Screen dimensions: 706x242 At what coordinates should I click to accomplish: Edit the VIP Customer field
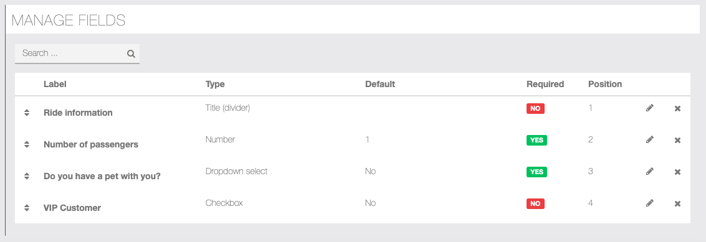click(649, 203)
